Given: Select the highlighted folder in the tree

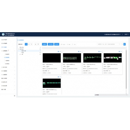Looking at the screenshot, I should pyautogui.click(x=30, y=51).
